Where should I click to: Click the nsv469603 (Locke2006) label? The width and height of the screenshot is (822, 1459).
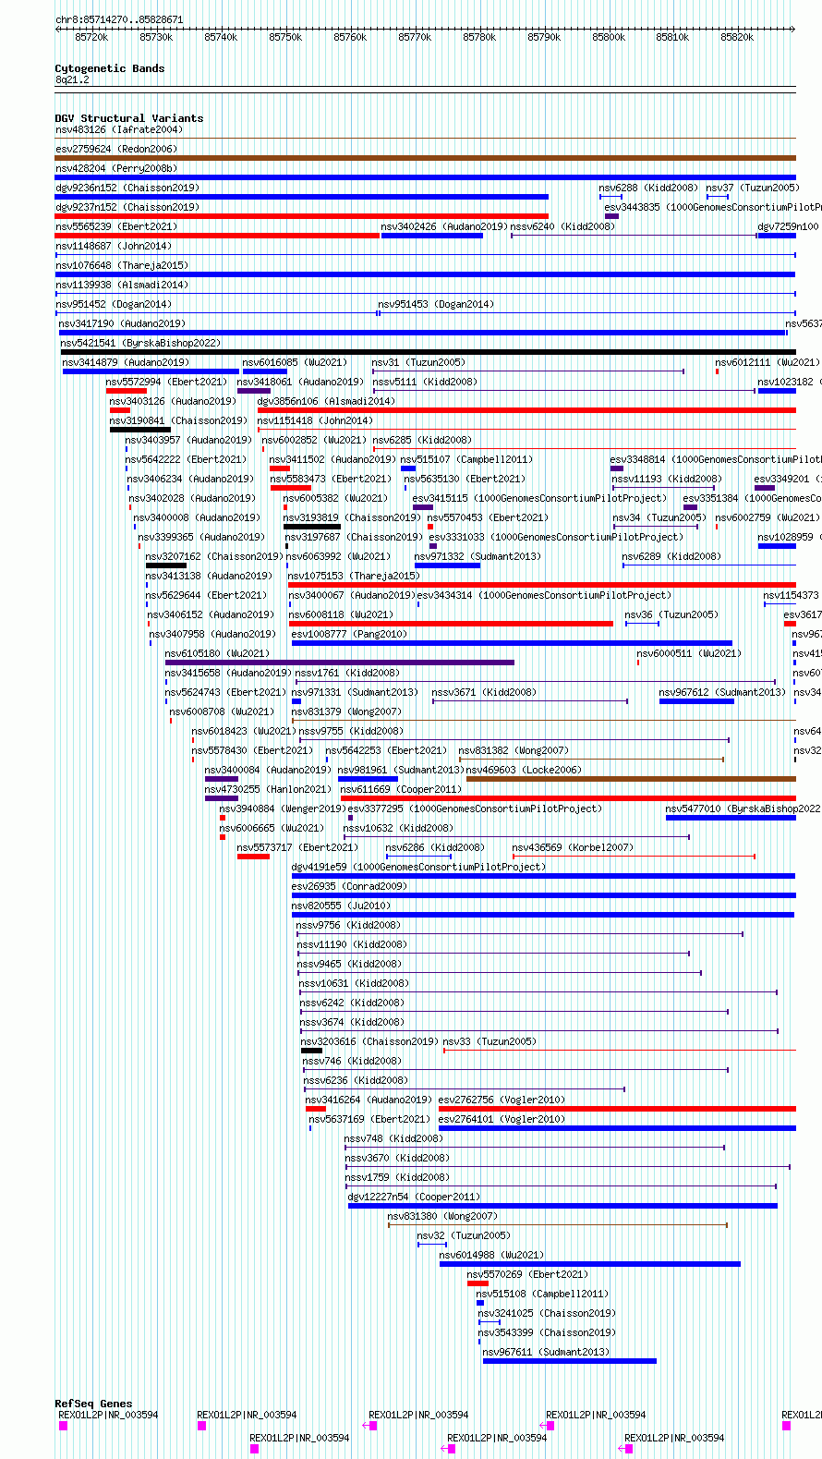click(x=524, y=770)
